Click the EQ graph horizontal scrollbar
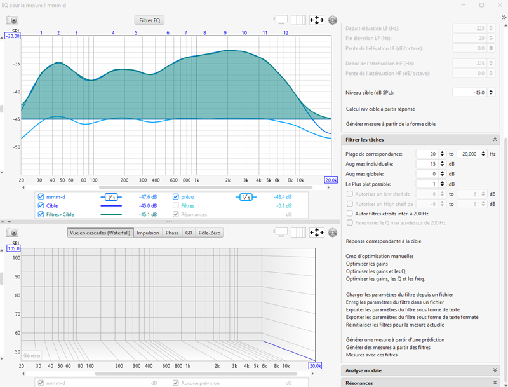Screen dimensions: 508x387 coord(206,187)
